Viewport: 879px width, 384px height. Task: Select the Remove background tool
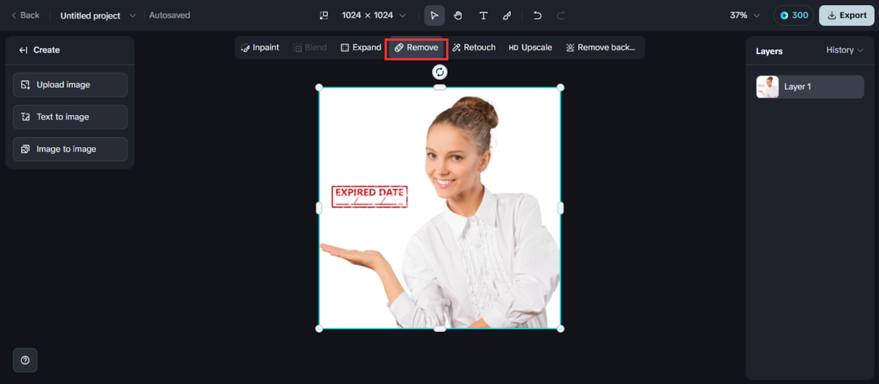601,47
